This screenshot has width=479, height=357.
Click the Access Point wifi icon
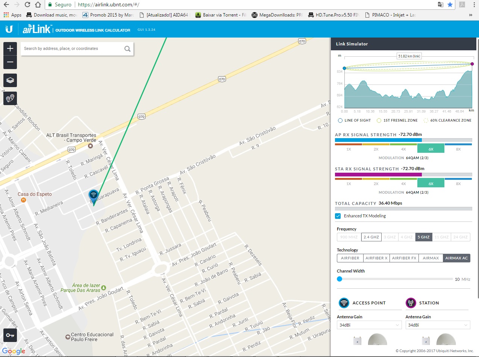click(x=344, y=303)
